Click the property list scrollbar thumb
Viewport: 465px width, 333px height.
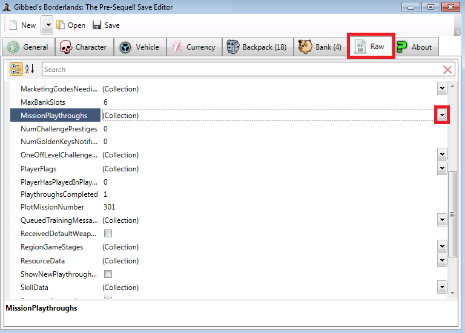coord(452,214)
